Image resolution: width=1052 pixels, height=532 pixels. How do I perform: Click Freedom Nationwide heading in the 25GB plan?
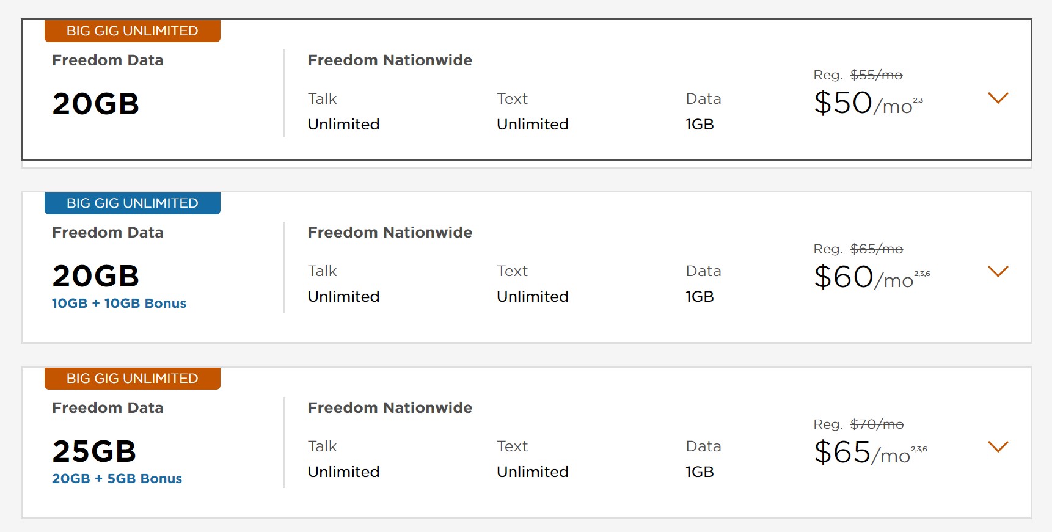pos(390,408)
